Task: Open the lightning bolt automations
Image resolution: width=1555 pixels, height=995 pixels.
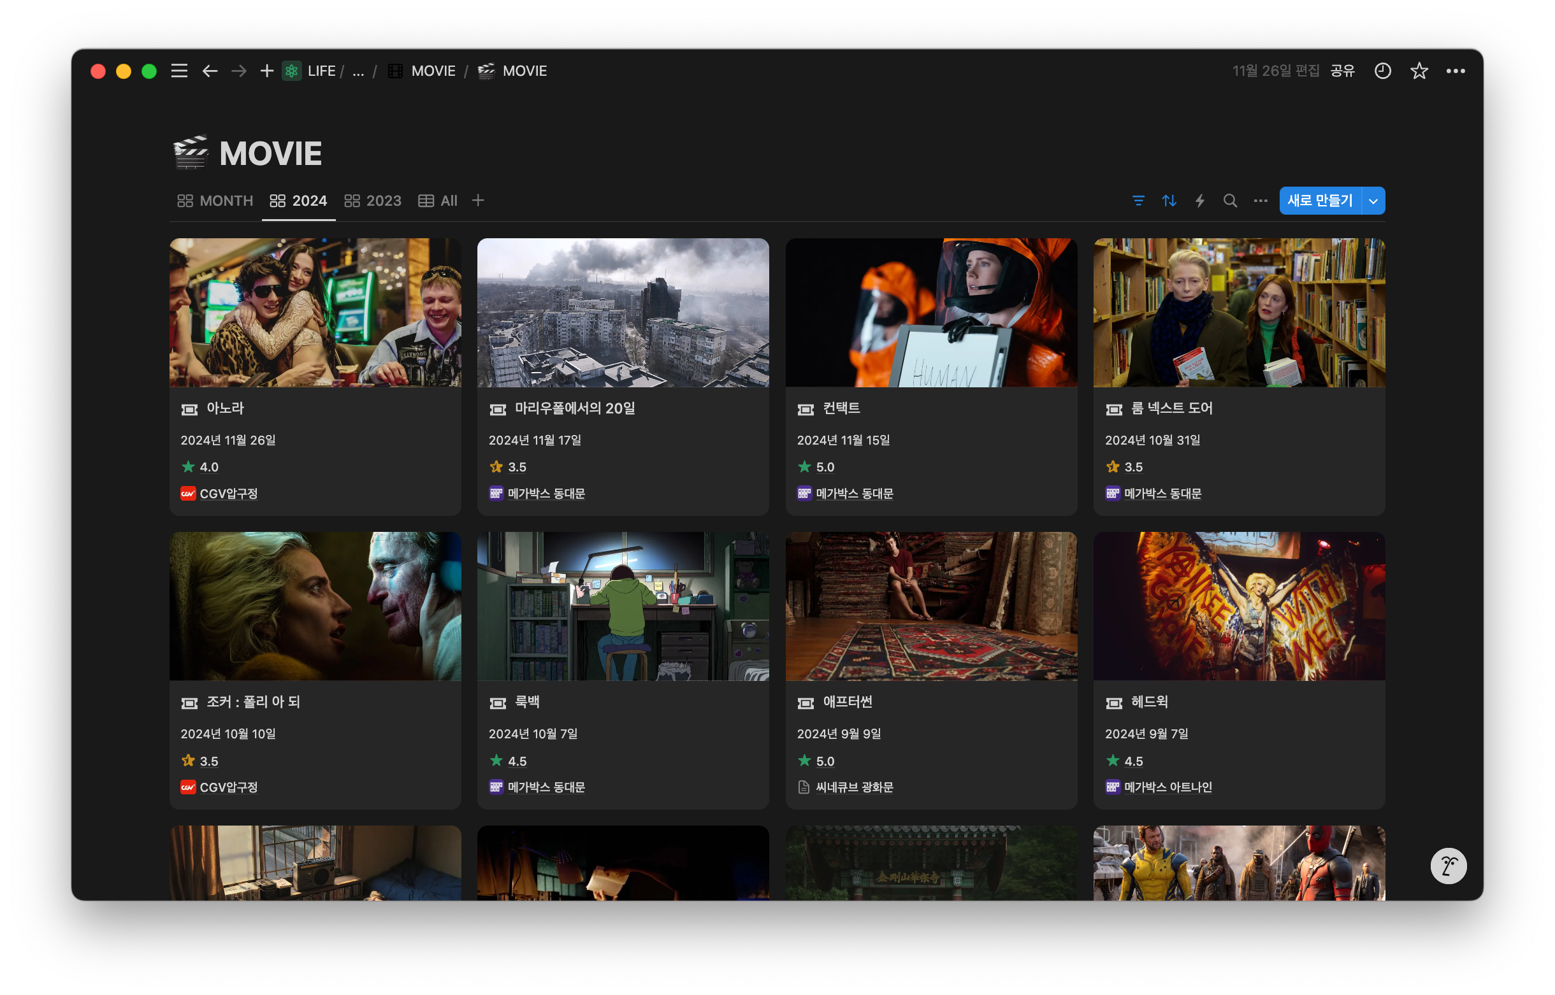Action: [1199, 201]
